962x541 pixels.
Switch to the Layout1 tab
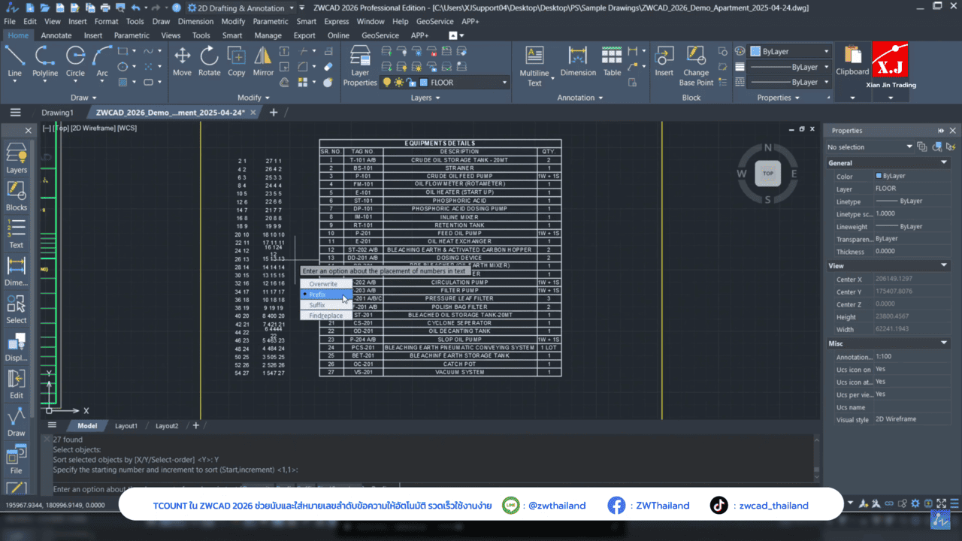pos(126,426)
